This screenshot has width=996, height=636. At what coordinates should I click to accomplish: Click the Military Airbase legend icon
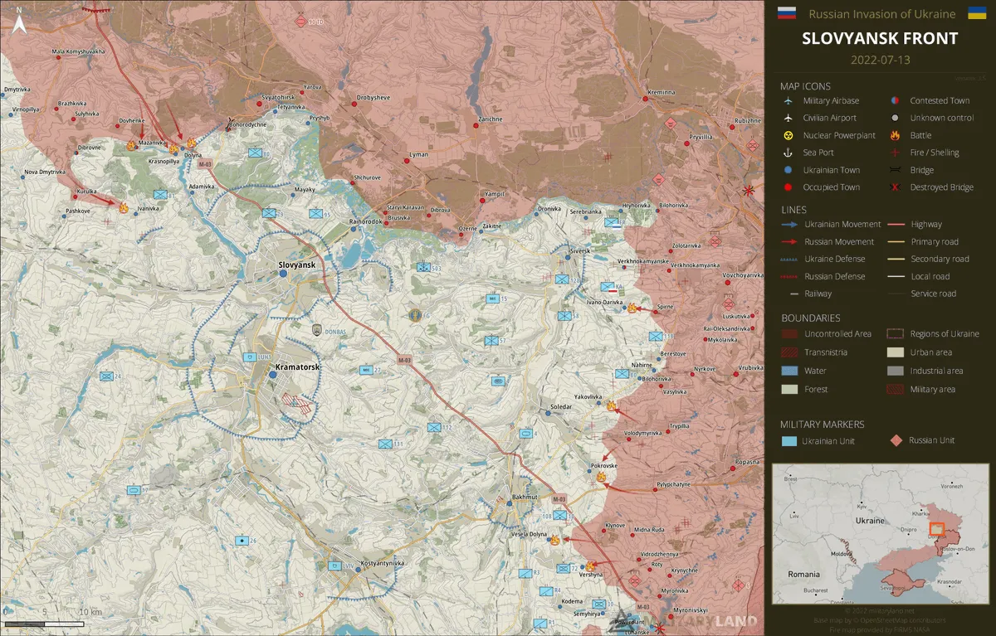click(x=787, y=100)
